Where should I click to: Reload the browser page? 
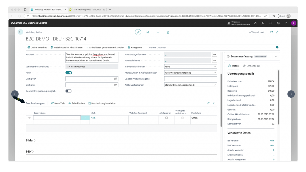[19, 16]
